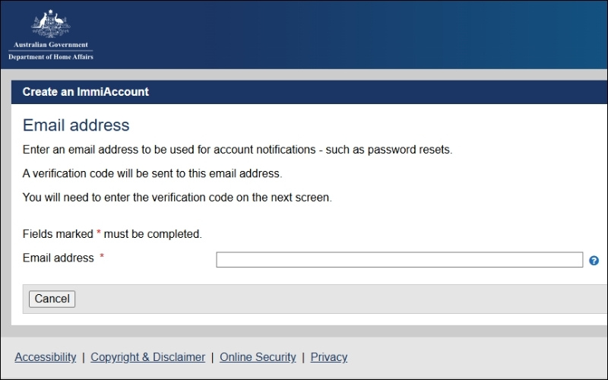Click the 'verification code on the next screen' line
The width and height of the screenshot is (608, 380).
point(177,198)
